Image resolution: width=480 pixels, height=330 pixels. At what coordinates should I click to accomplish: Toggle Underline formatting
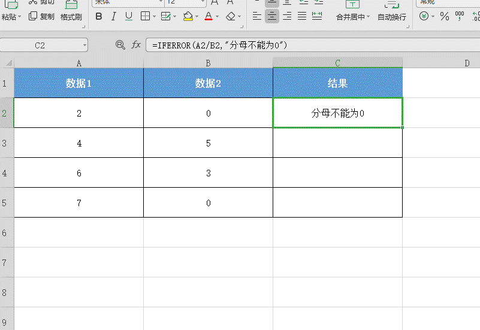[x=129, y=16]
